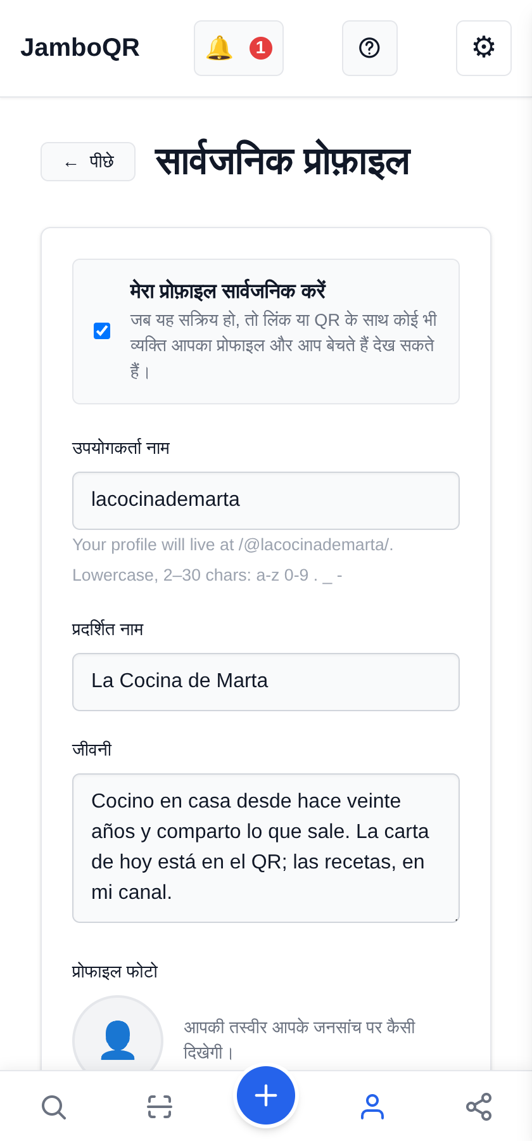Image resolution: width=532 pixels, height=1141 pixels.
Task: Click the सार्वजनिक प्रोफ़ाइल page heading
Action: [x=282, y=162]
